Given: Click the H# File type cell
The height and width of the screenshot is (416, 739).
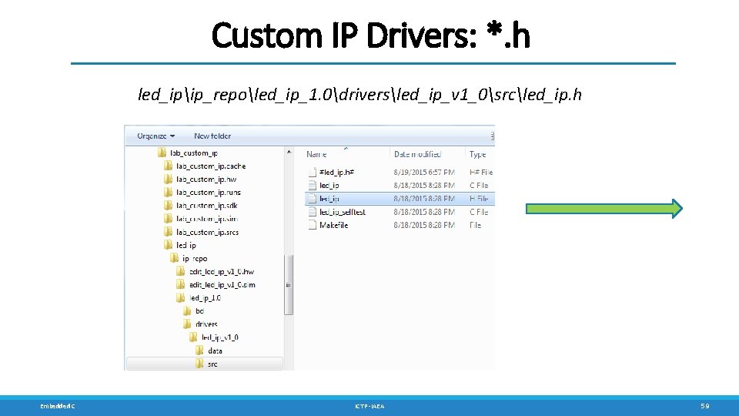Looking at the screenshot, I should pos(480,172).
